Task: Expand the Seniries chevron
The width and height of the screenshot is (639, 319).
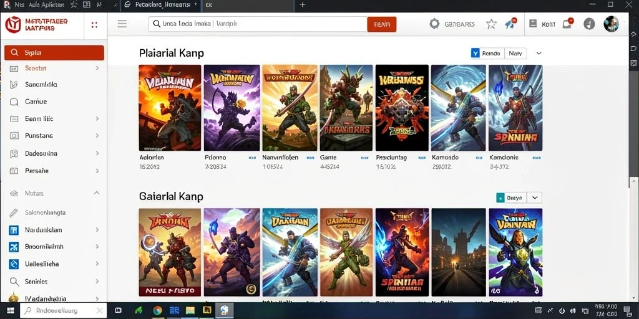Action: pyautogui.click(x=97, y=281)
